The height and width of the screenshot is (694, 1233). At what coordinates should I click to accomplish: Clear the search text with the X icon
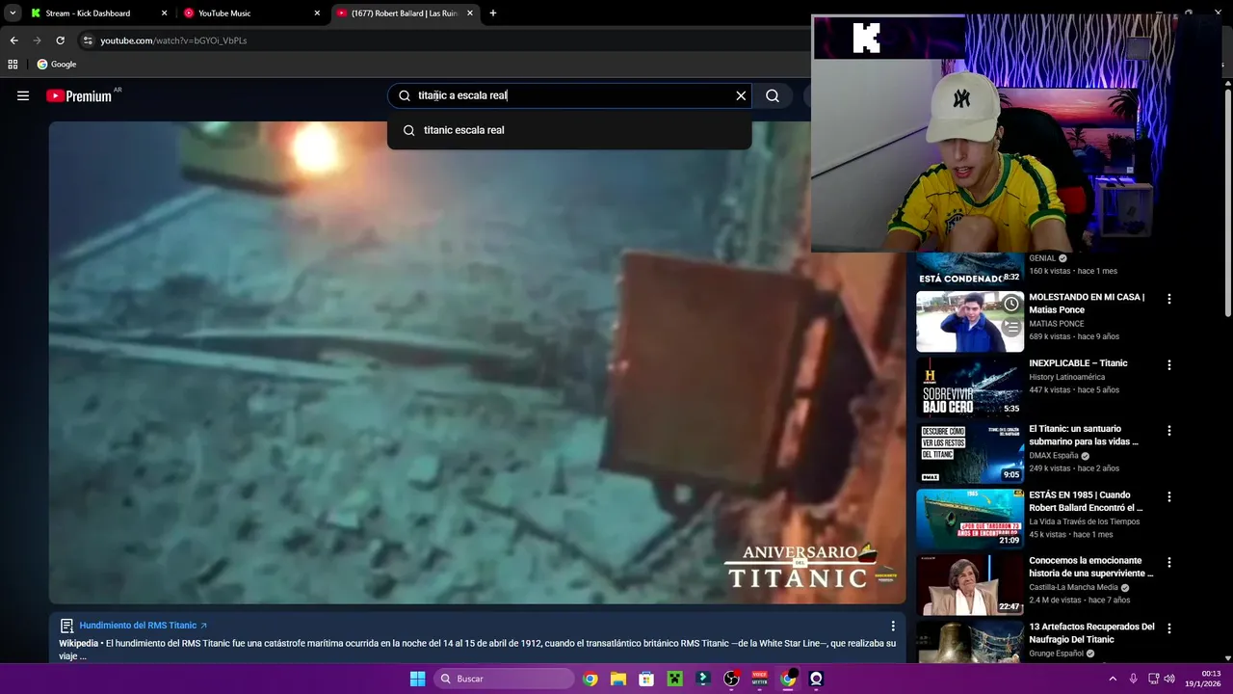[741, 95]
